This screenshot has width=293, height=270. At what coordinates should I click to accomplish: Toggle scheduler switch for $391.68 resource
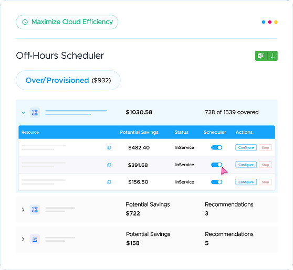(x=216, y=165)
